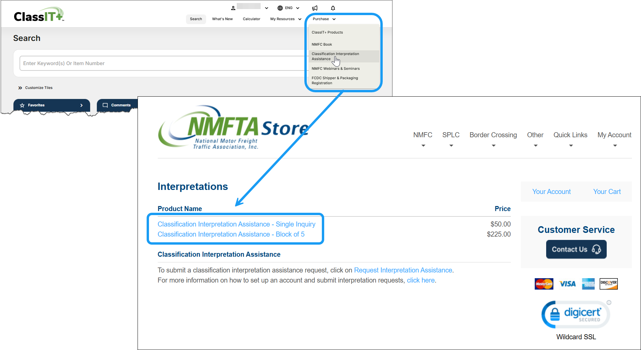Click the Request Interpretation Assistance link
This screenshot has width=641, height=350.
[403, 270]
